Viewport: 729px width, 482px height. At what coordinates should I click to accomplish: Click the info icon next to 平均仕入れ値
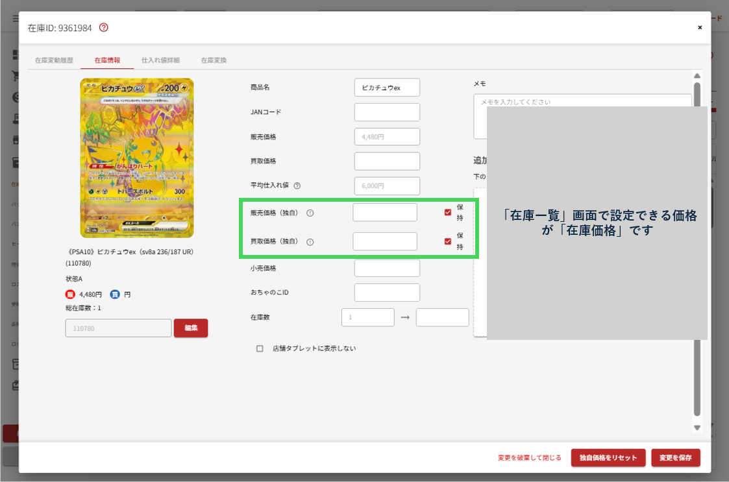coord(297,186)
